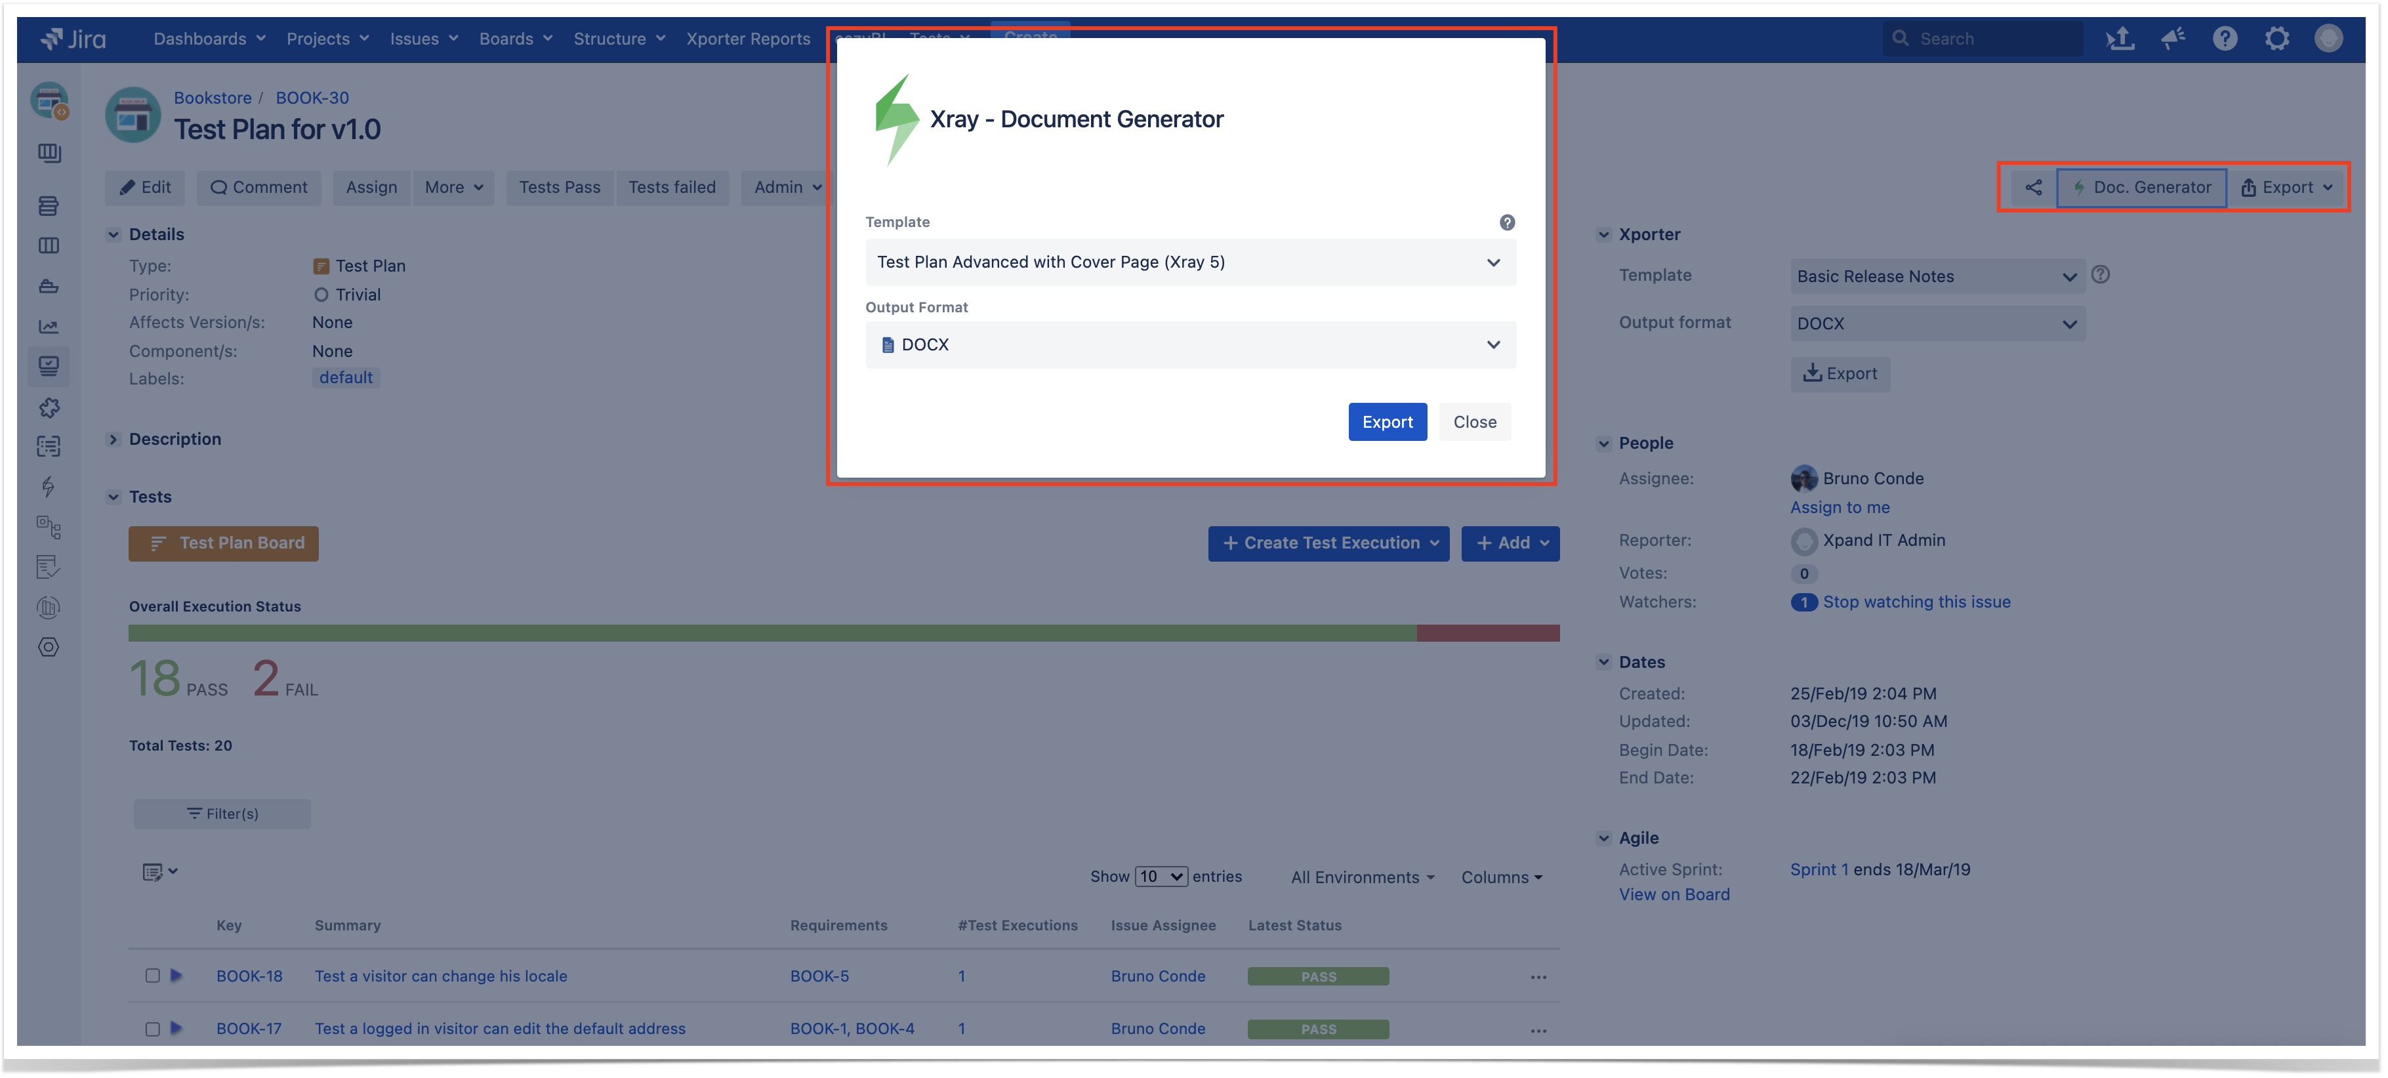
Task: Click the Edit issue button
Action: pos(144,187)
